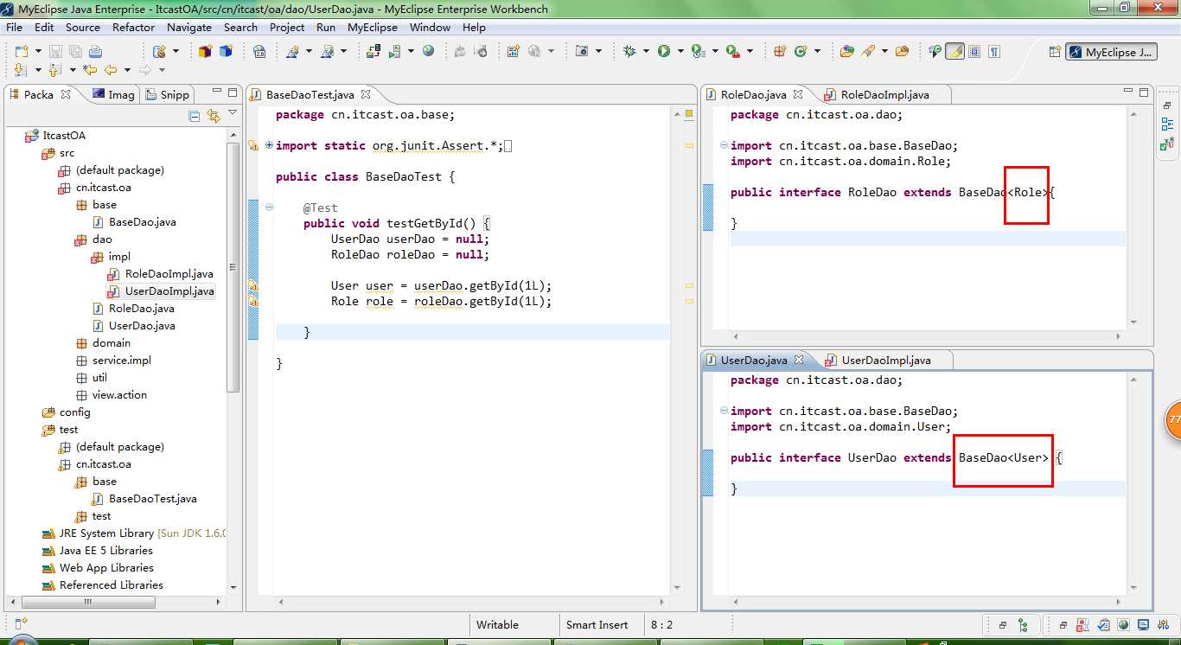This screenshot has width=1181, height=645.
Task: Toggle Block Selection mode icon
Action: pyautogui.click(x=974, y=52)
